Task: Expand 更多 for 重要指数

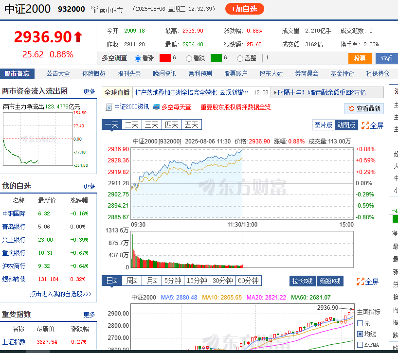Action: point(89,315)
